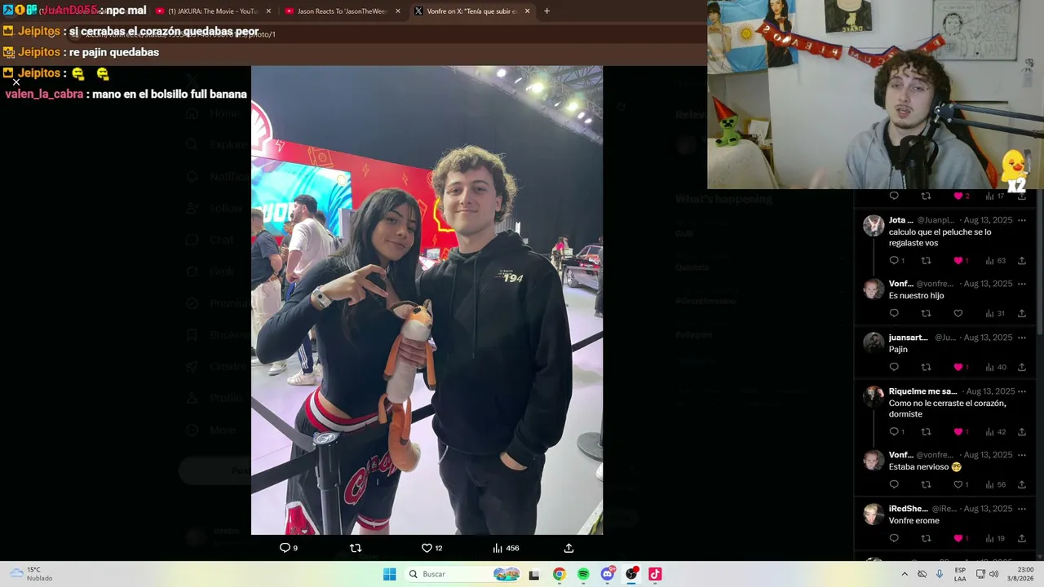Open more options on the iRedShe comment

(1021, 509)
